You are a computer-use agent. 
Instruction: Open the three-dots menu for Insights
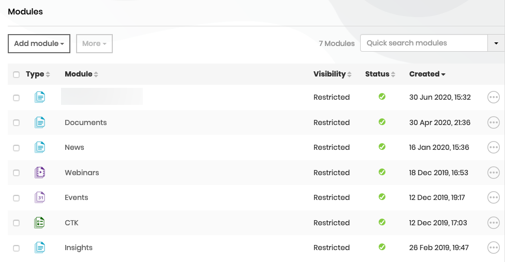494,248
